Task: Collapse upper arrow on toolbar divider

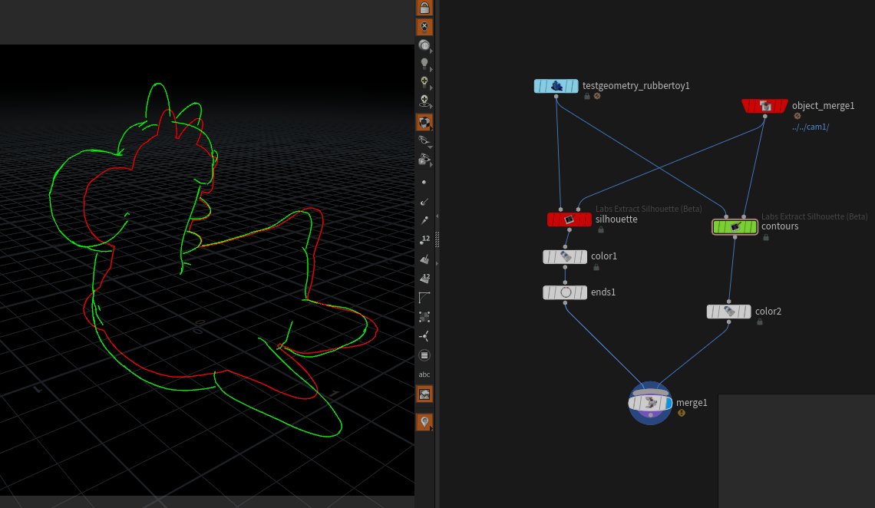Action: tap(437, 216)
